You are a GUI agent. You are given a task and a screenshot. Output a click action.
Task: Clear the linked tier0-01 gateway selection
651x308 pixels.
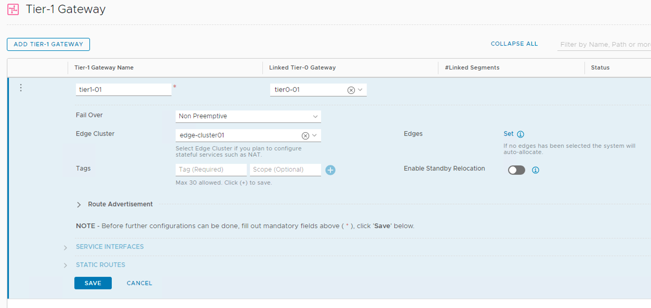[351, 90]
